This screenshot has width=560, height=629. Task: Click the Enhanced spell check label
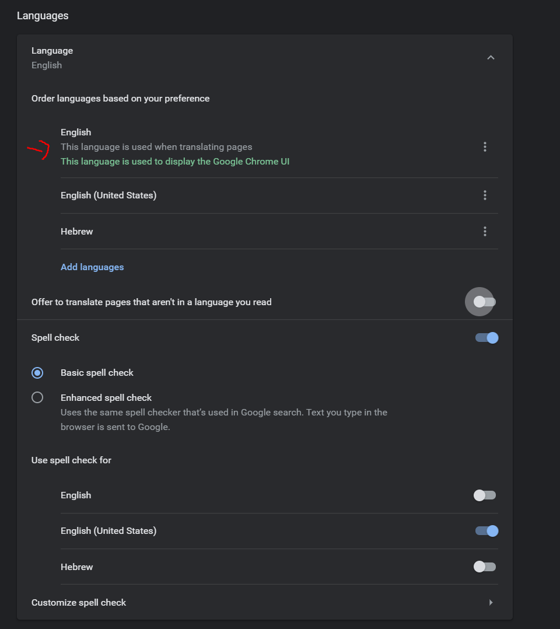click(x=106, y=397)
